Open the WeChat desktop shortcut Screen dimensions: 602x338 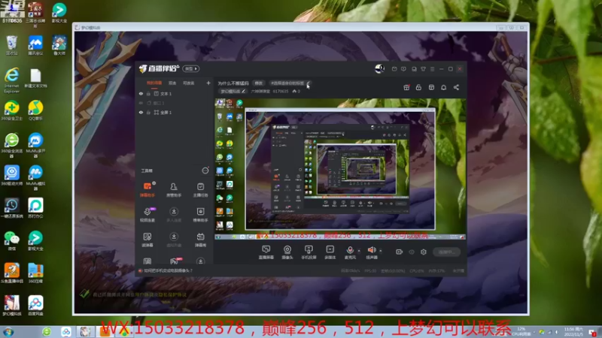tap(11, 241)
